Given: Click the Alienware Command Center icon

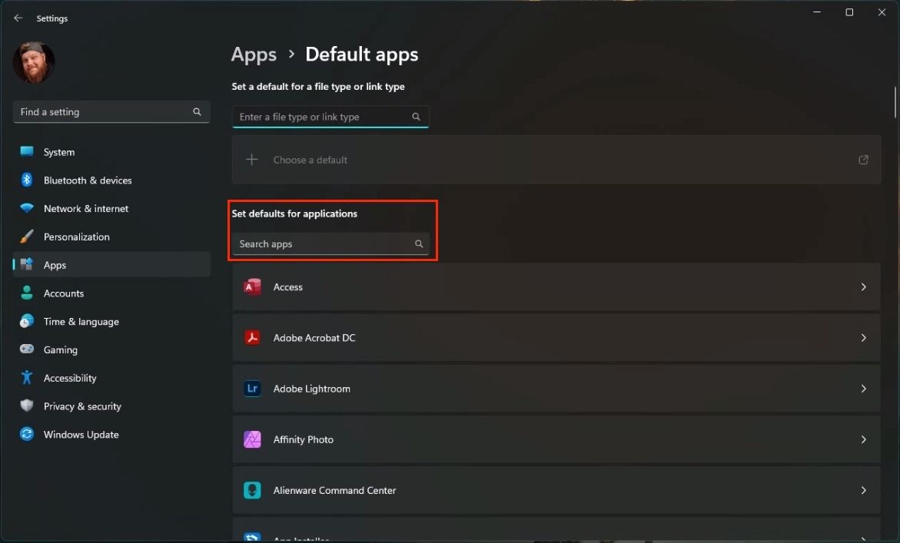Looking at the screenshot, I should [x=252, y=490].
